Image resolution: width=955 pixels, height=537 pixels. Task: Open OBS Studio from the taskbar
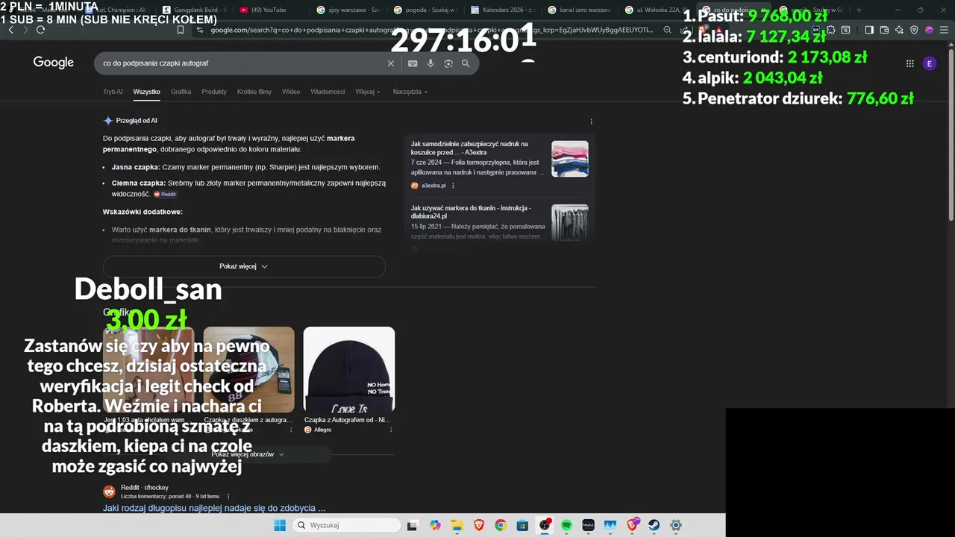coord(545,525)
